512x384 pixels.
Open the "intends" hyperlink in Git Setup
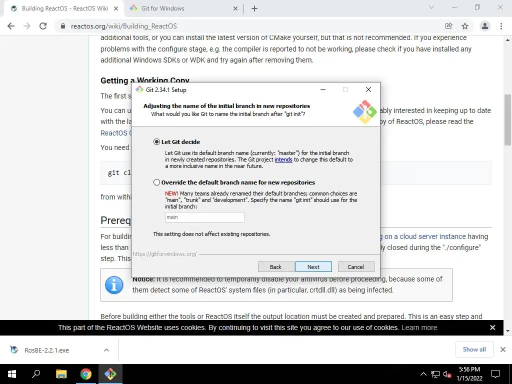point(283,159)
